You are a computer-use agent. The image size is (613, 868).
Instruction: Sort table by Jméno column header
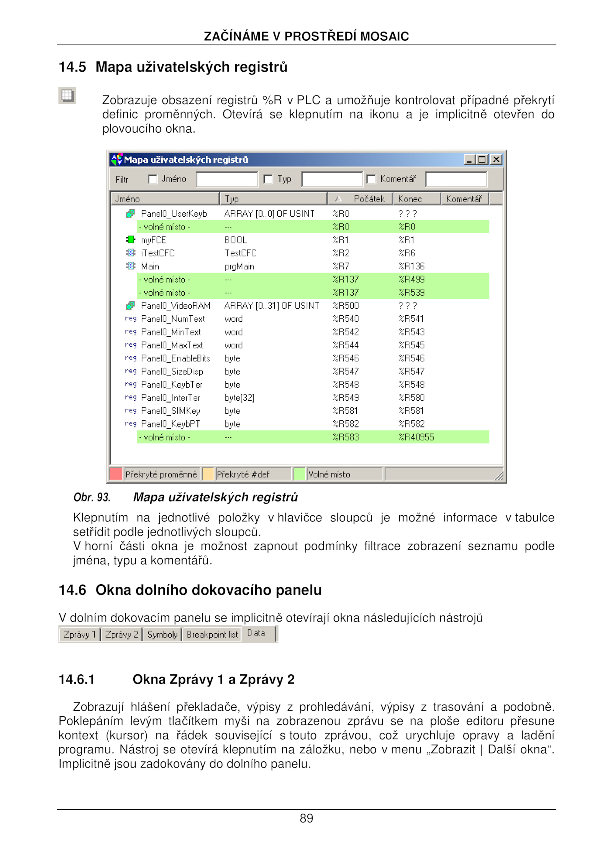pos(165,199)
